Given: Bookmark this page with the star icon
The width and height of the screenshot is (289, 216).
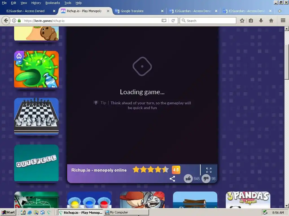Looking at the screenshot, I should coord(242,21).
